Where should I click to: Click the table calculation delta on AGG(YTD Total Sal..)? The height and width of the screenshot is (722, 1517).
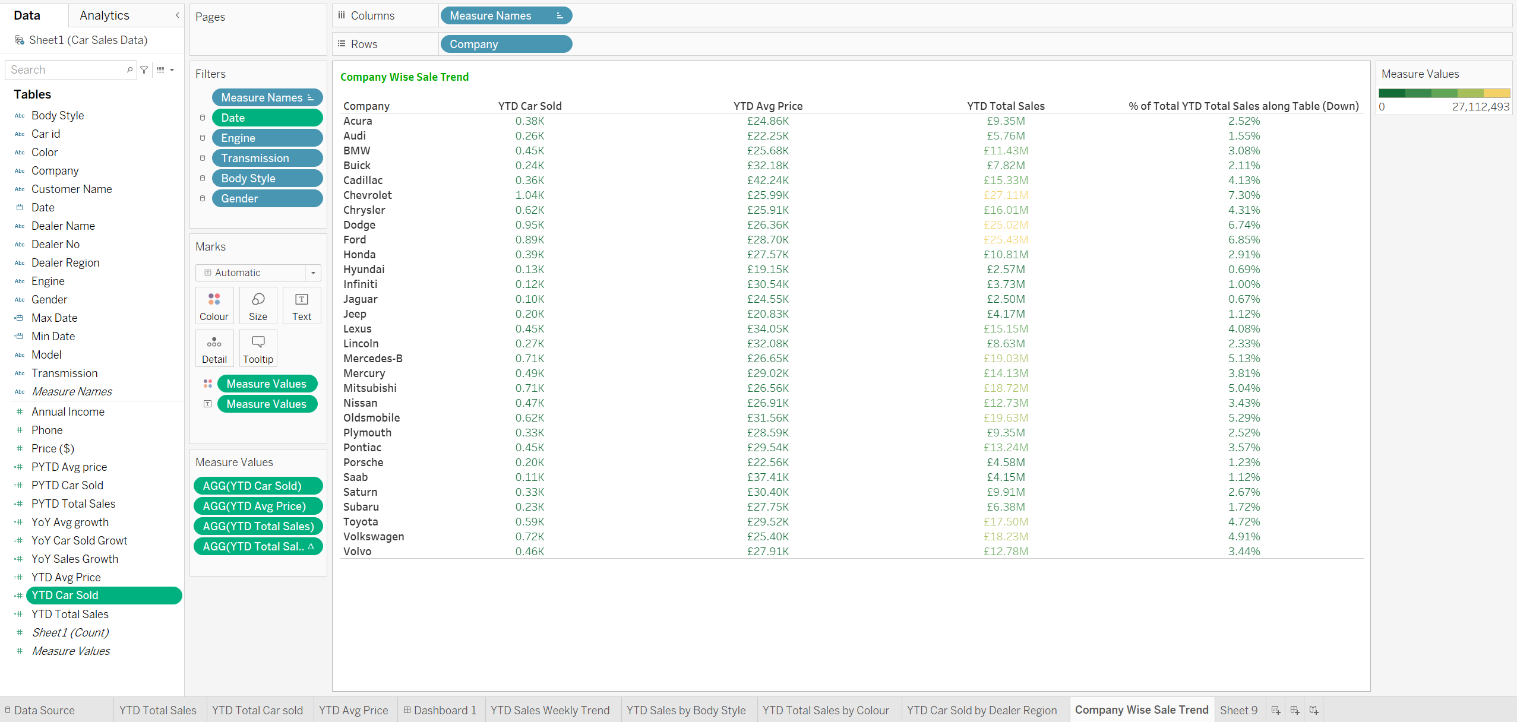pyautogui.click(x=311, y=546)
